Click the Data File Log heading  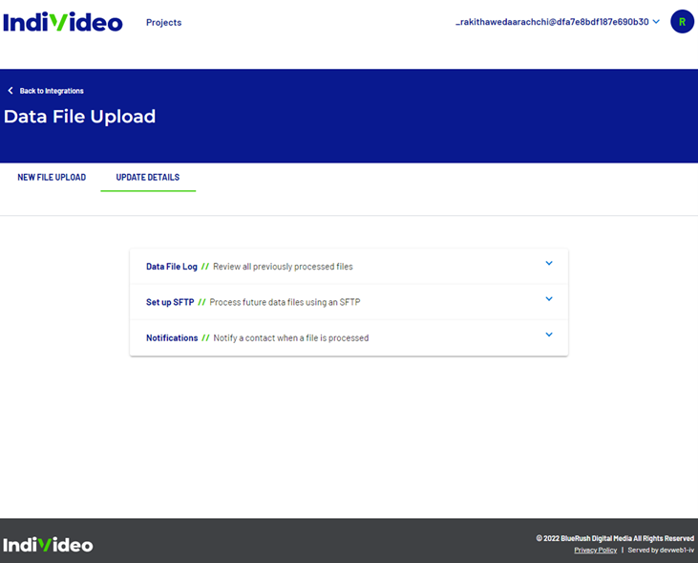(x=171, y=267)
